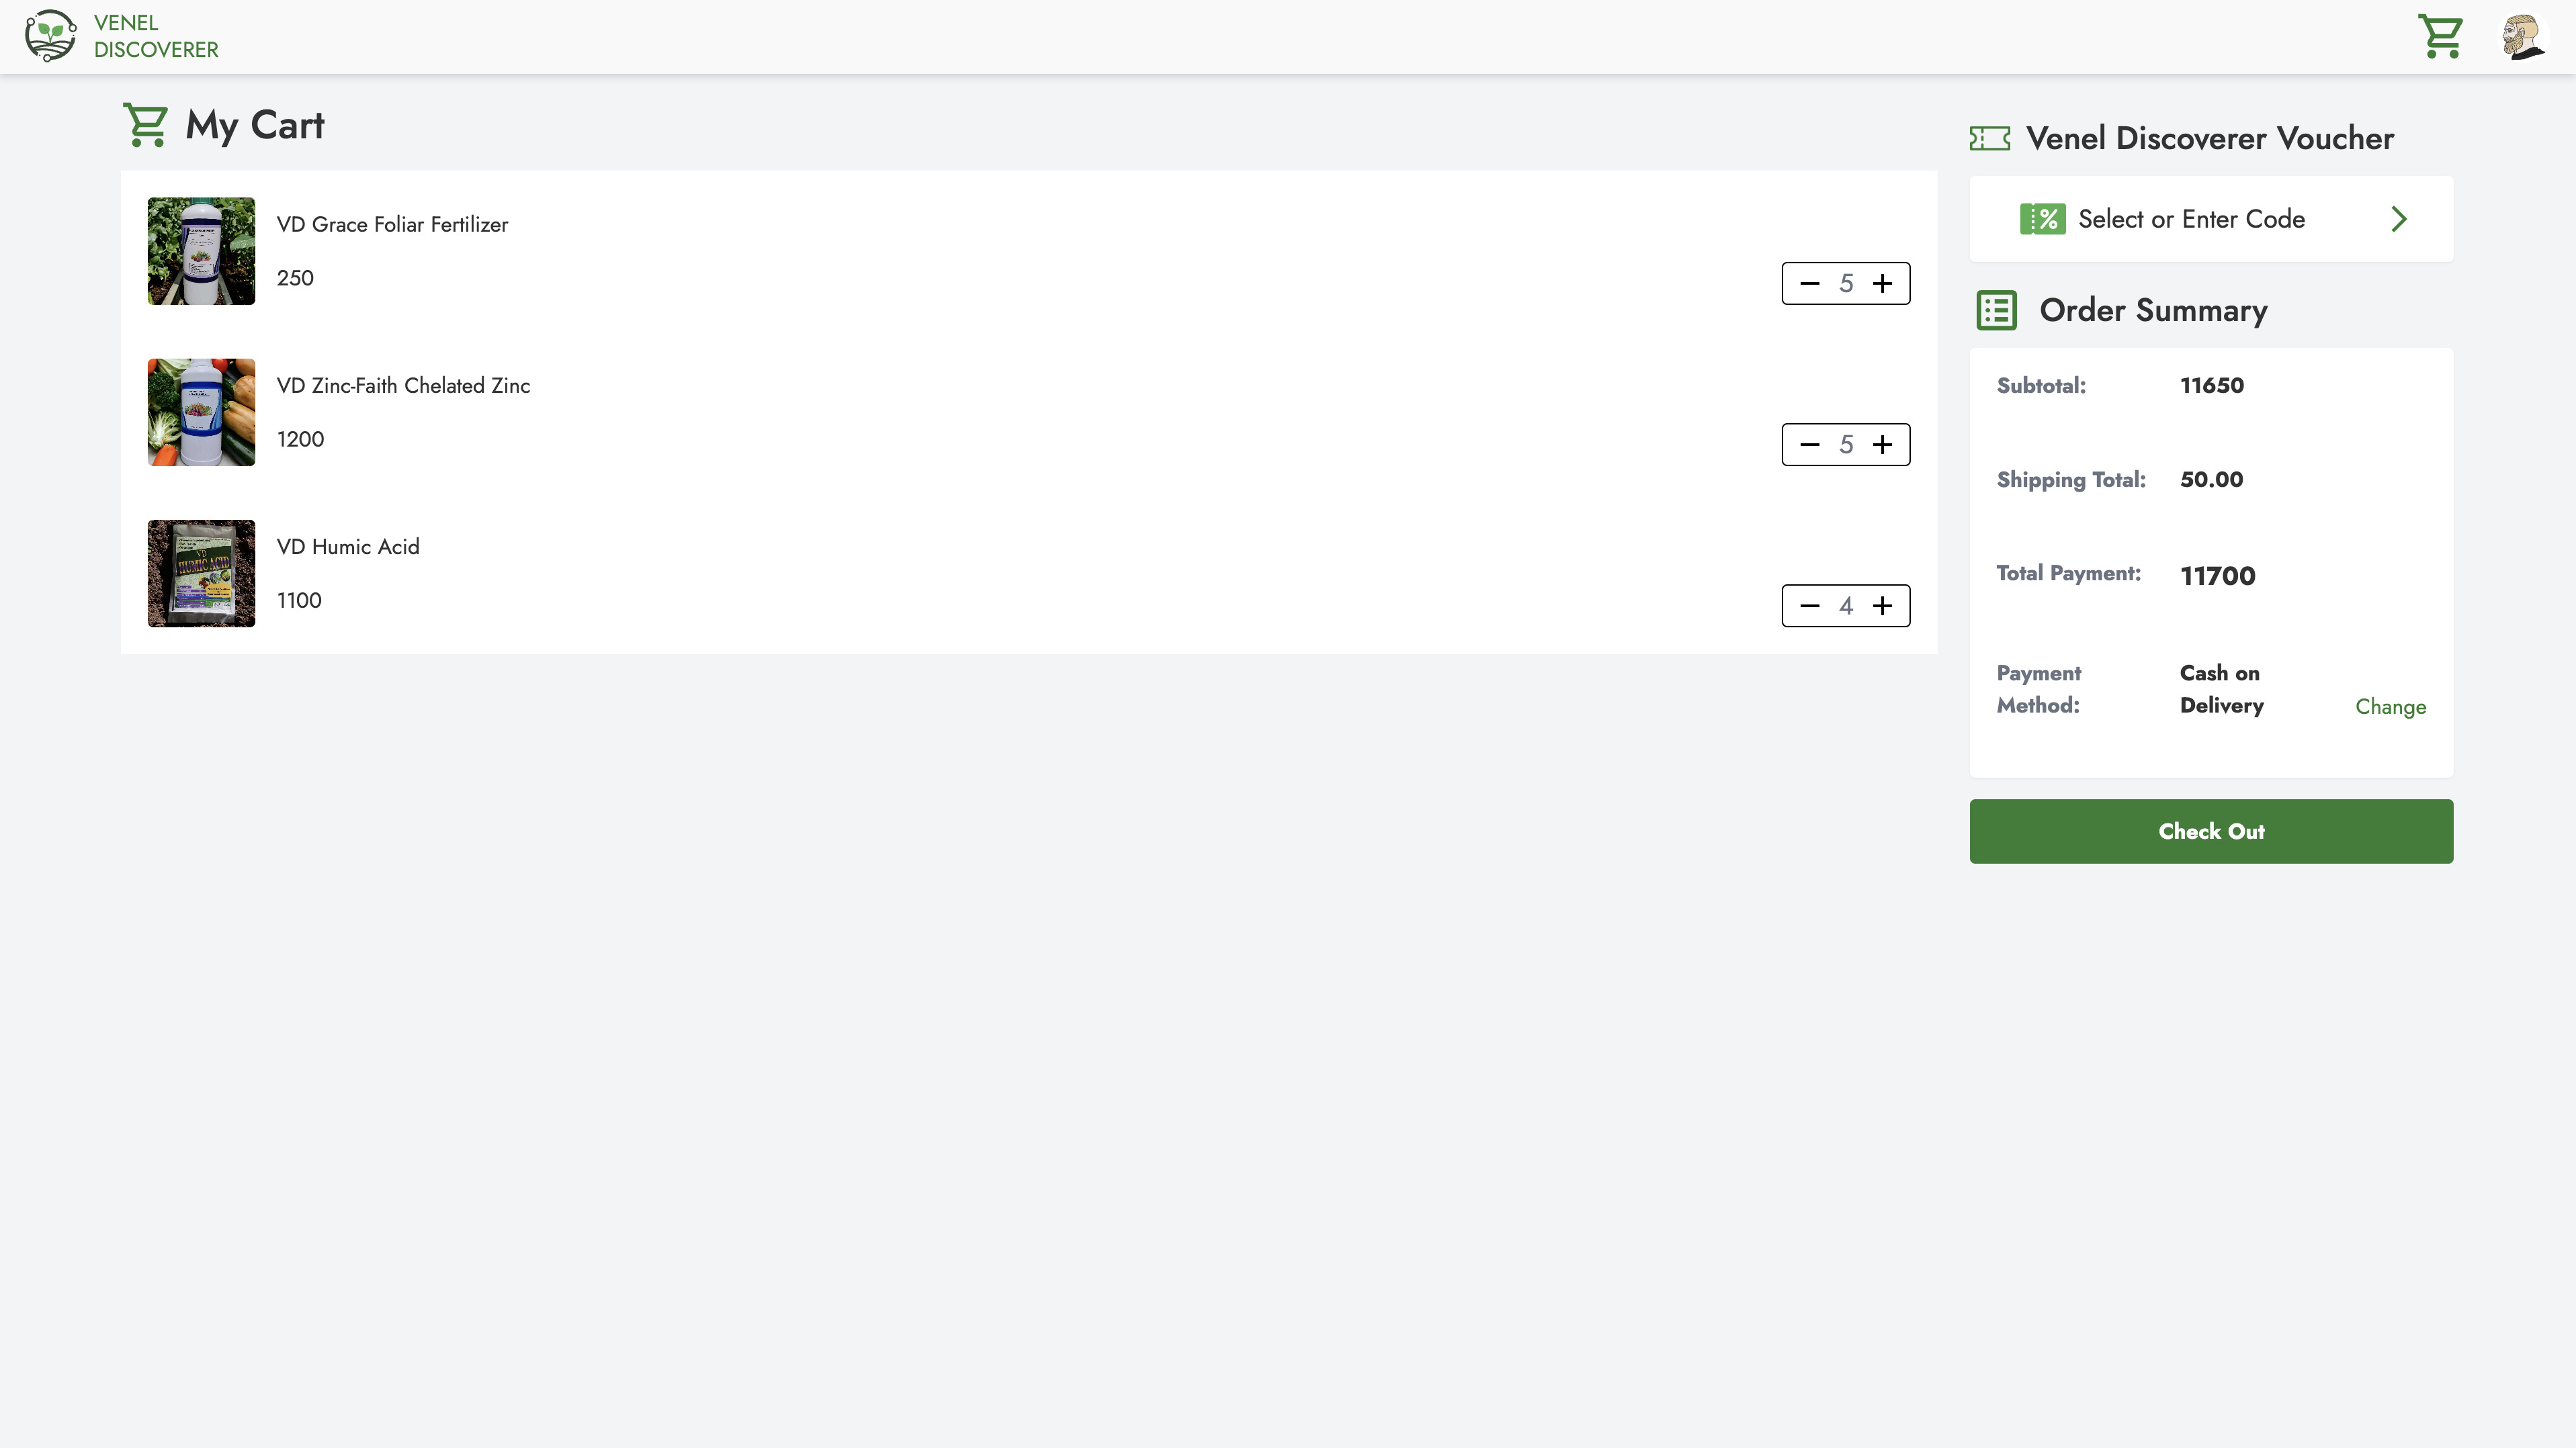Click the VENEL DISCOVERER brand text
Viewport: 2576px width, 1448px height.
click(156, 36)
